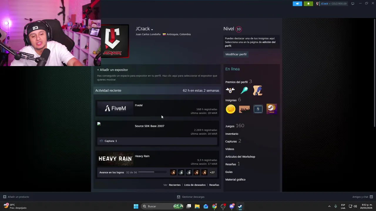Click the taskbar weather widget
376x211 pixels.
(15, 206)
